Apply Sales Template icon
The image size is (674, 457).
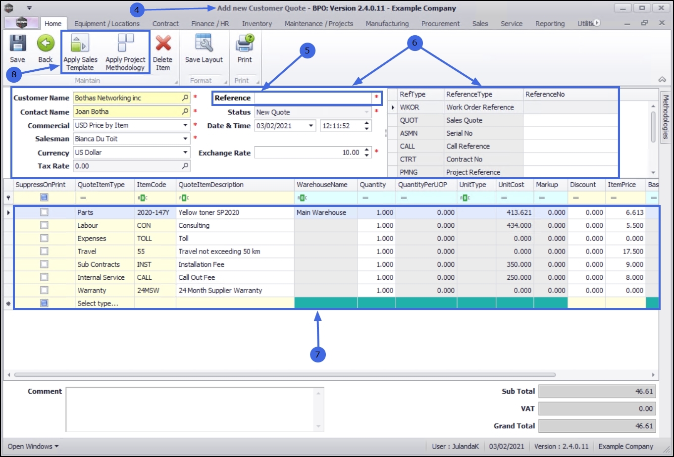click(80, 44)
